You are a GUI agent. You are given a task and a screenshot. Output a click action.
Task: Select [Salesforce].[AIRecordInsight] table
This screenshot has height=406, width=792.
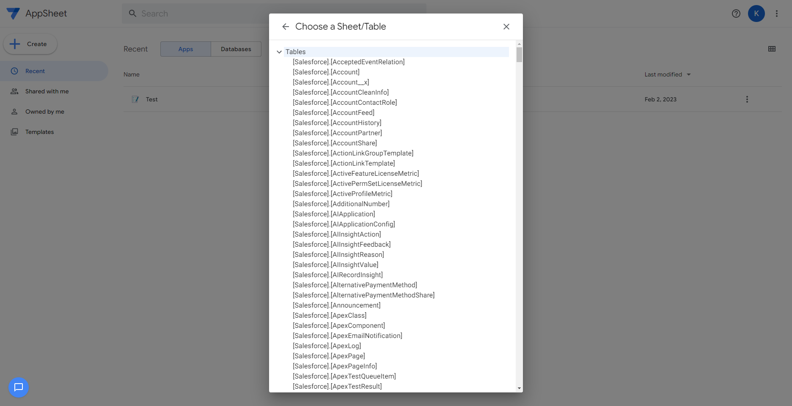click(x=338, y=275)
